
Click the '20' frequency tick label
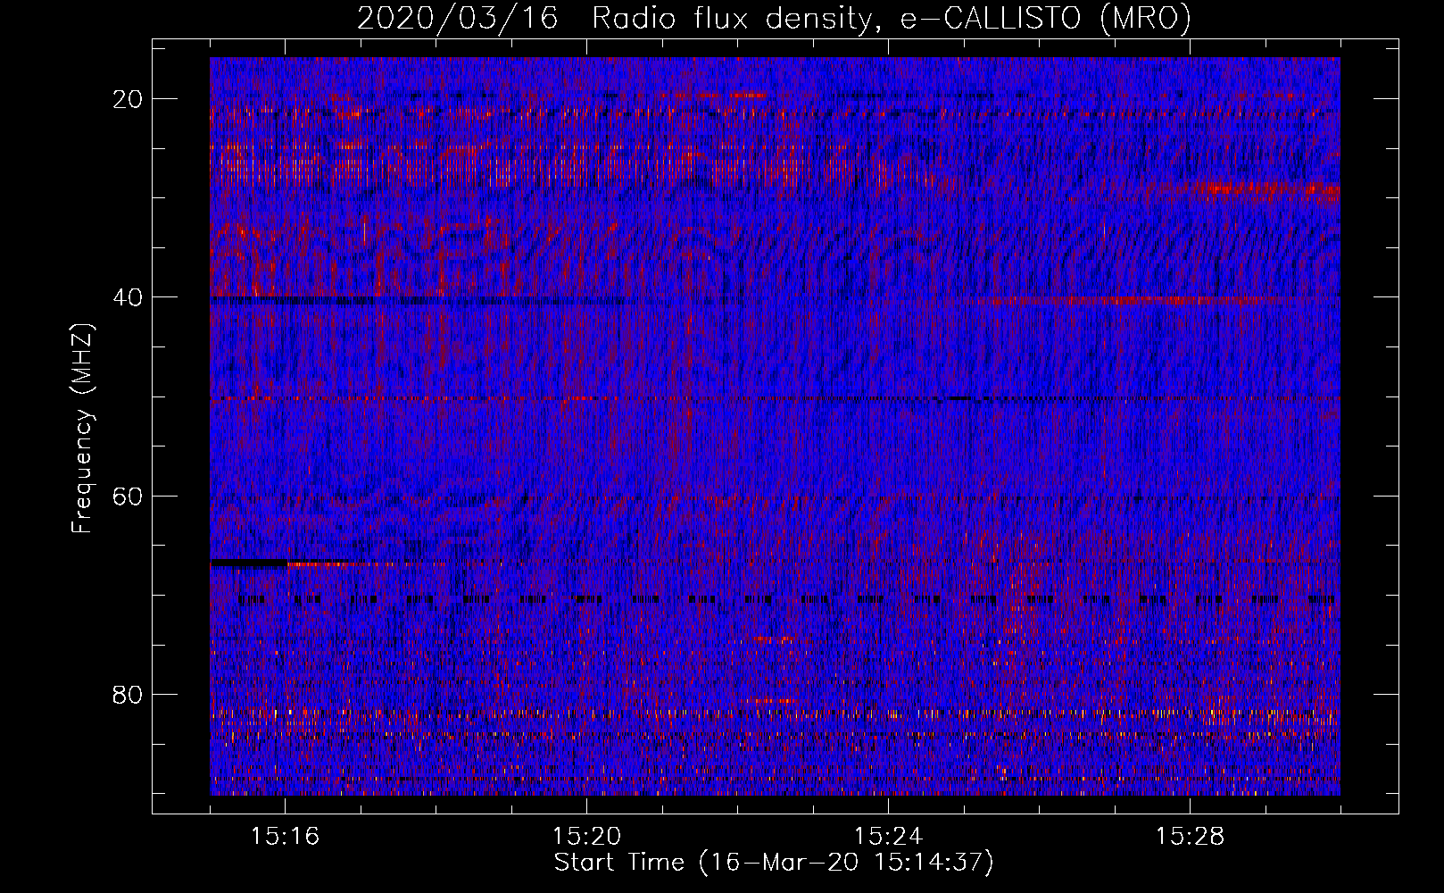[x=129, y=99]
